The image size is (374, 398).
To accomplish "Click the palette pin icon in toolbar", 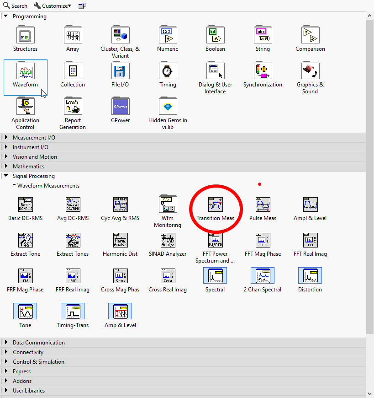I will (82, 6).
